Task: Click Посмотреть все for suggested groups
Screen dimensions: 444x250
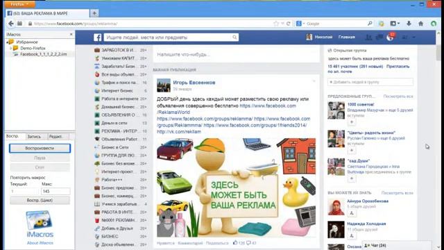Action: tap(398, 97)
